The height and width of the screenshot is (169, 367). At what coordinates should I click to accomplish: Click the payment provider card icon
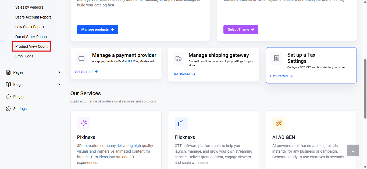[81, 58]
